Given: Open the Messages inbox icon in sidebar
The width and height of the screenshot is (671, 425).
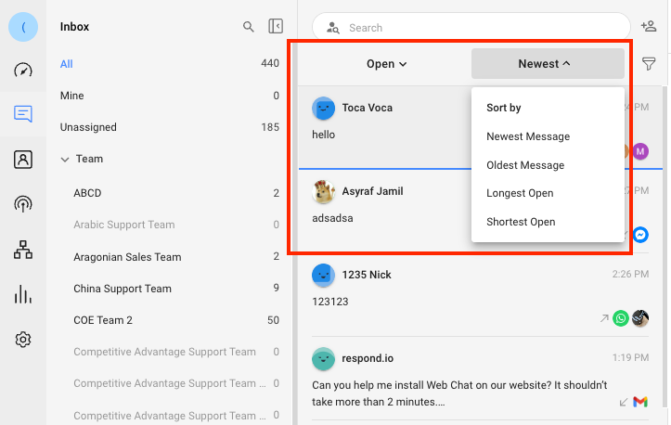Looking at the screenshot, I should (x=23, y=114).
